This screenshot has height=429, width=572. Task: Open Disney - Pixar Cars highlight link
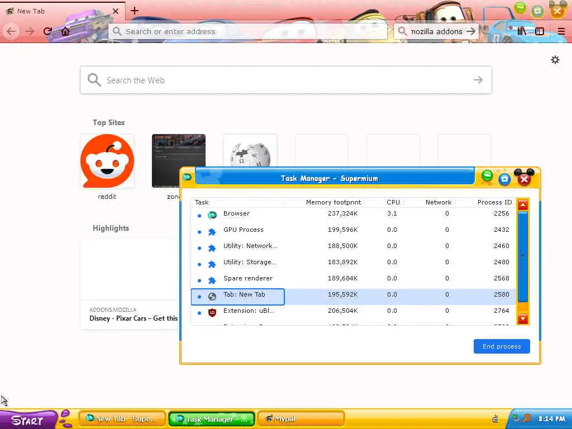[x=133, y=318]
